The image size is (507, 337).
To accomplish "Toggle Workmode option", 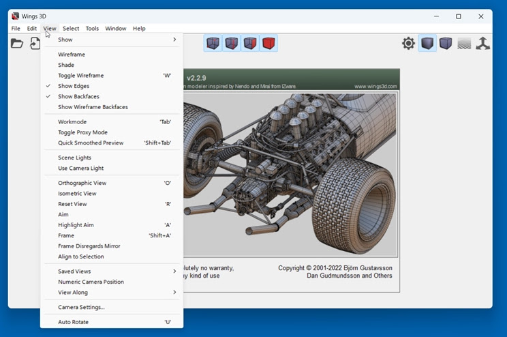I will tap(112, 121).
